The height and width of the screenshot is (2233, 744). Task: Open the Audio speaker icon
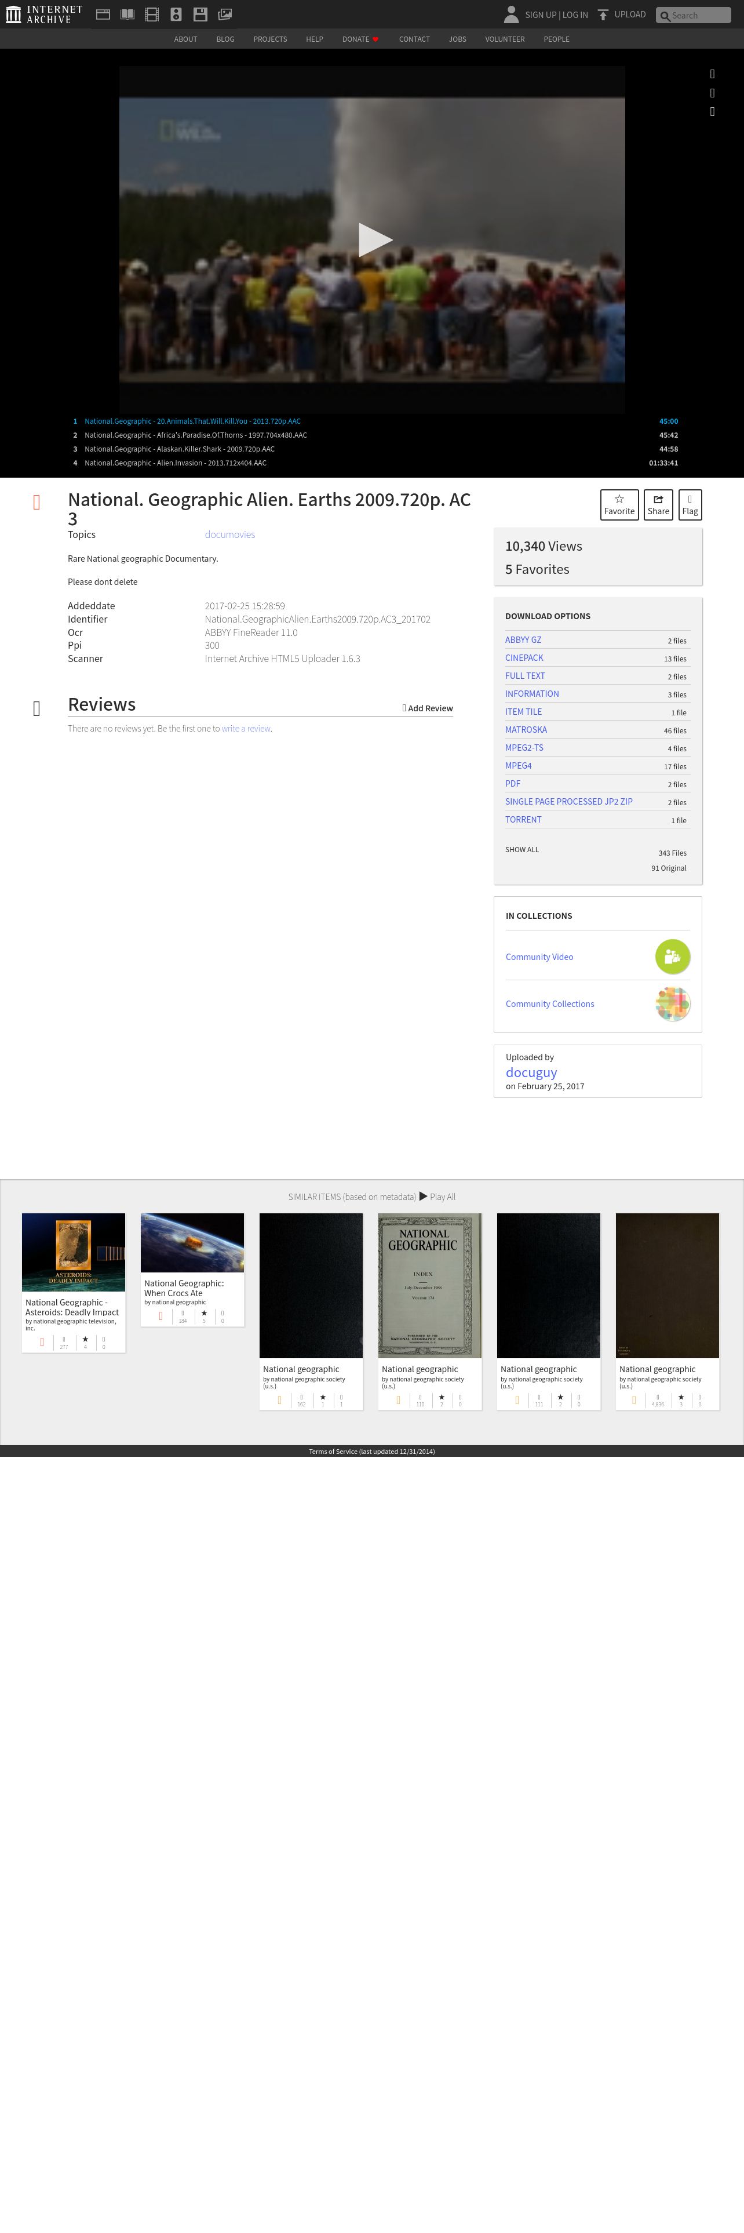point(176,14)
